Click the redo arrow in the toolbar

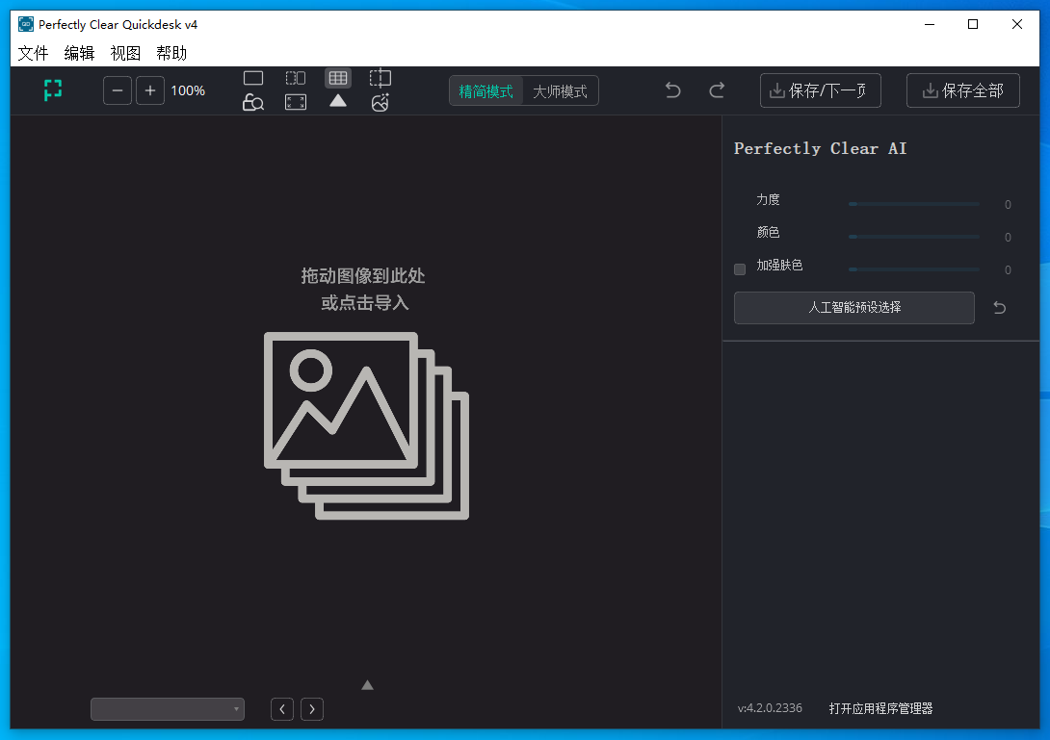(x=717, y=90)
